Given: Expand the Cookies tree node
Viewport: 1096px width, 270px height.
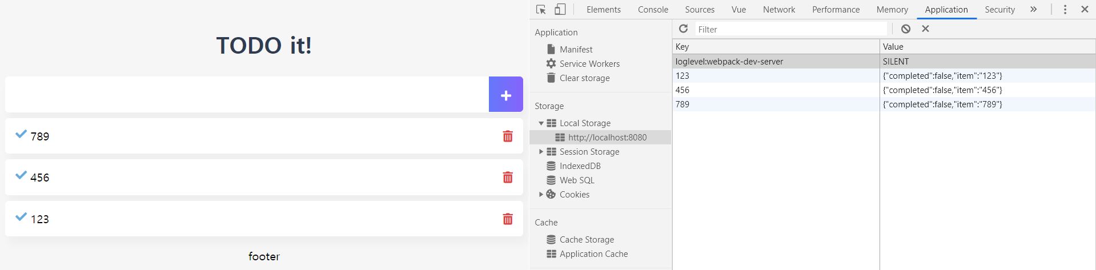Looking at the screenshot, I should [x=541, y=195].
